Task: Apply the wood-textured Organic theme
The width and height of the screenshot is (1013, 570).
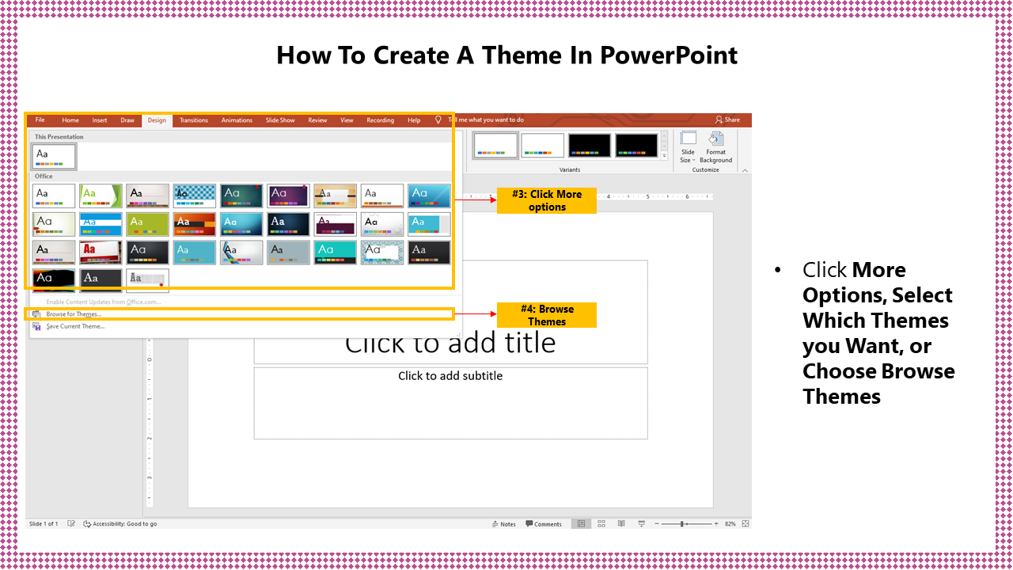Action: pos(336,196)
